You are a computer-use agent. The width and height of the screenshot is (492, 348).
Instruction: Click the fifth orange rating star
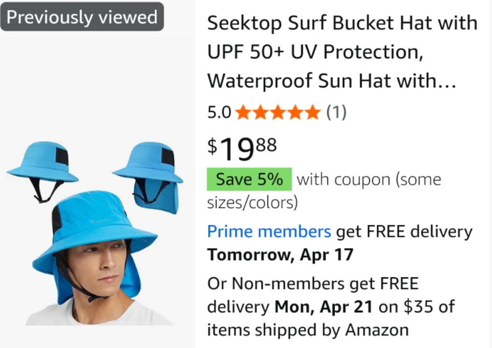click(x=312, y=113)
